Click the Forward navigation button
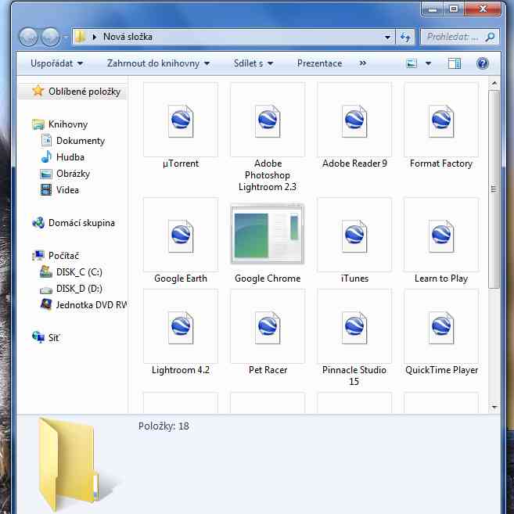This screenshot has width=514, height=514. [50, 37]
